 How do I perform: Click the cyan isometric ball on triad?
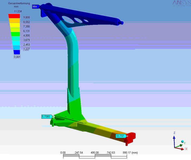[x=182, y=142]
